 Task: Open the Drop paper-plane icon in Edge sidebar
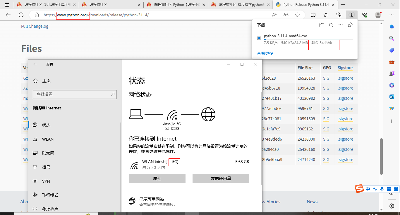(x=392, y=109)
